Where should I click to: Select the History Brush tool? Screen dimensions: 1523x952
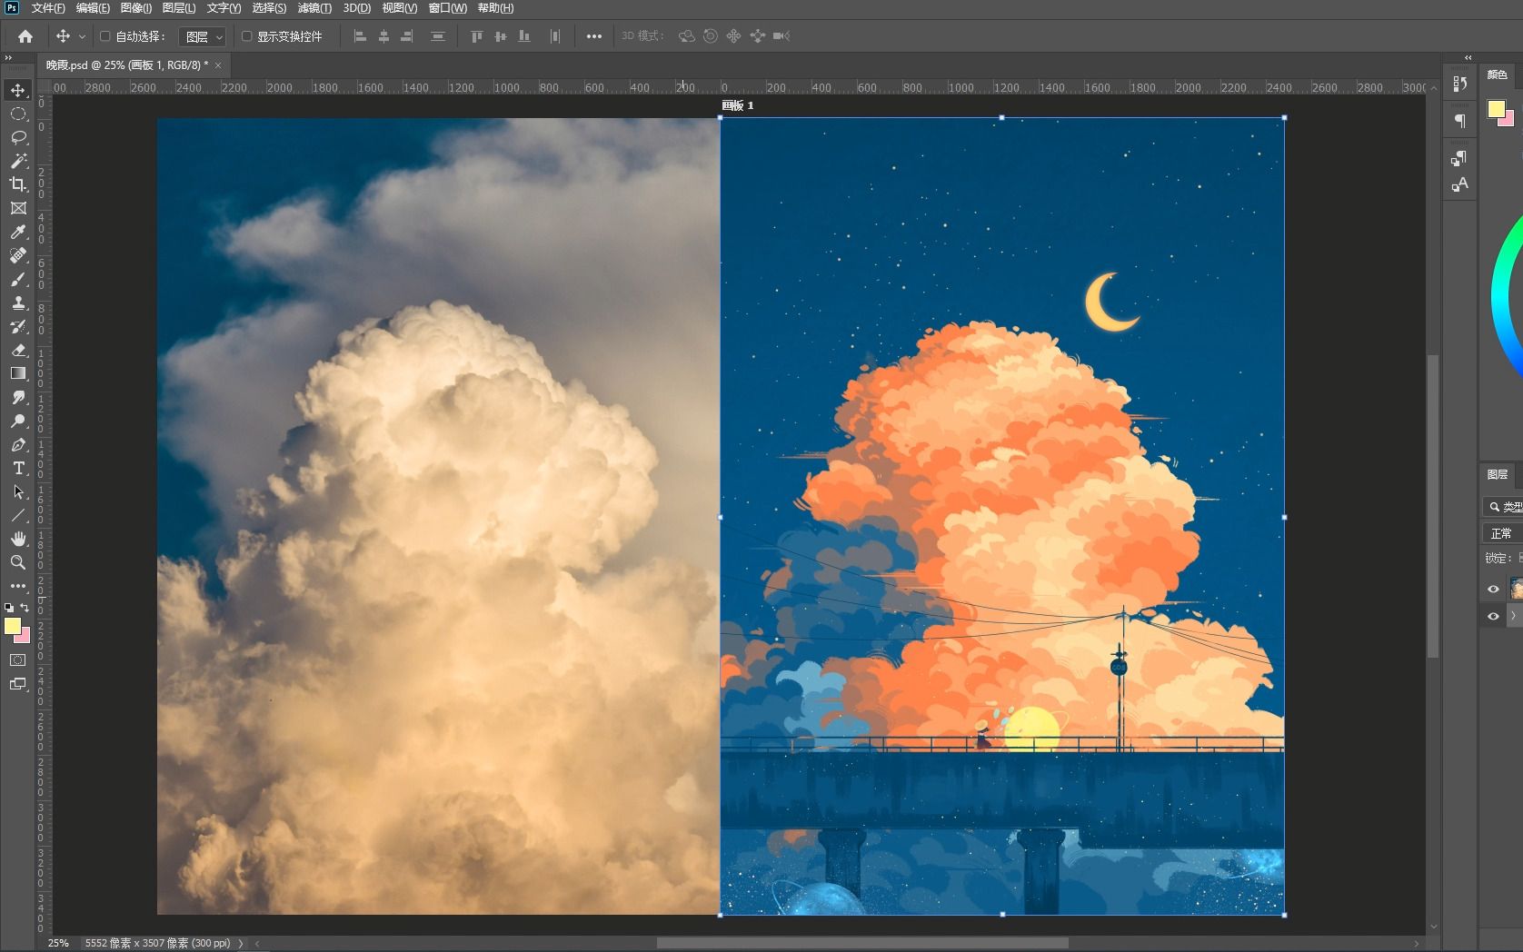(18, 326)
